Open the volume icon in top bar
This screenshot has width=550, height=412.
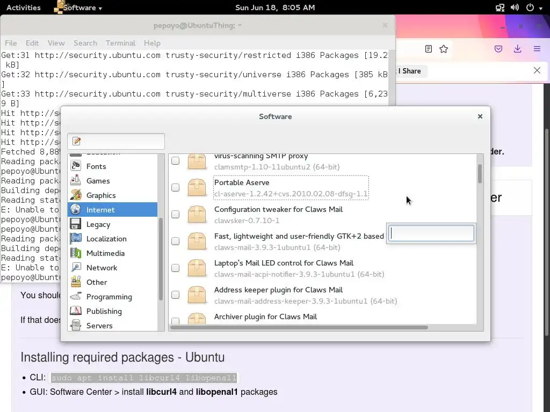point(515,8)
